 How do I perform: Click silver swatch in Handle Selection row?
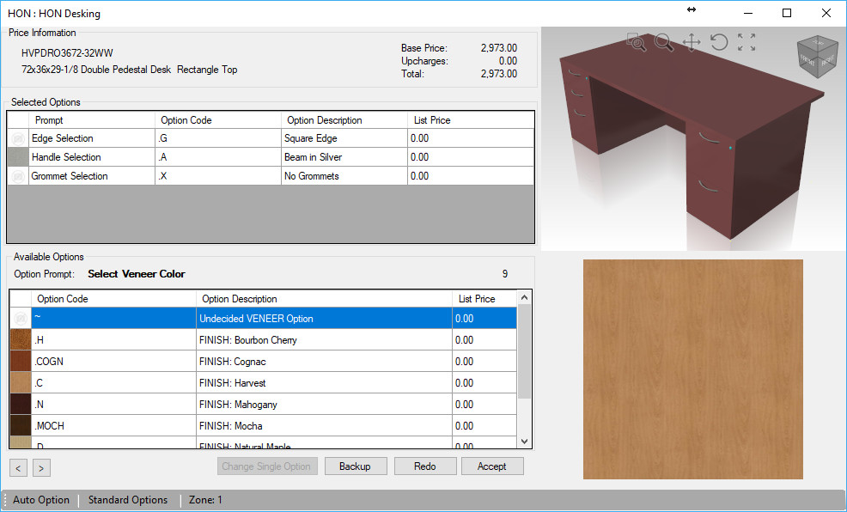pos(18,157)
